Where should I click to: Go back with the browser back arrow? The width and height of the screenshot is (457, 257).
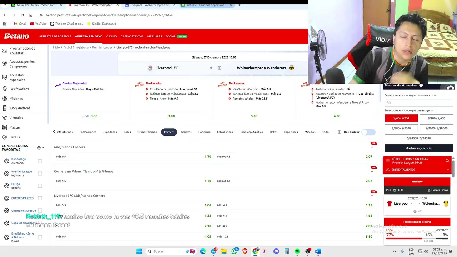coord(5,15)
